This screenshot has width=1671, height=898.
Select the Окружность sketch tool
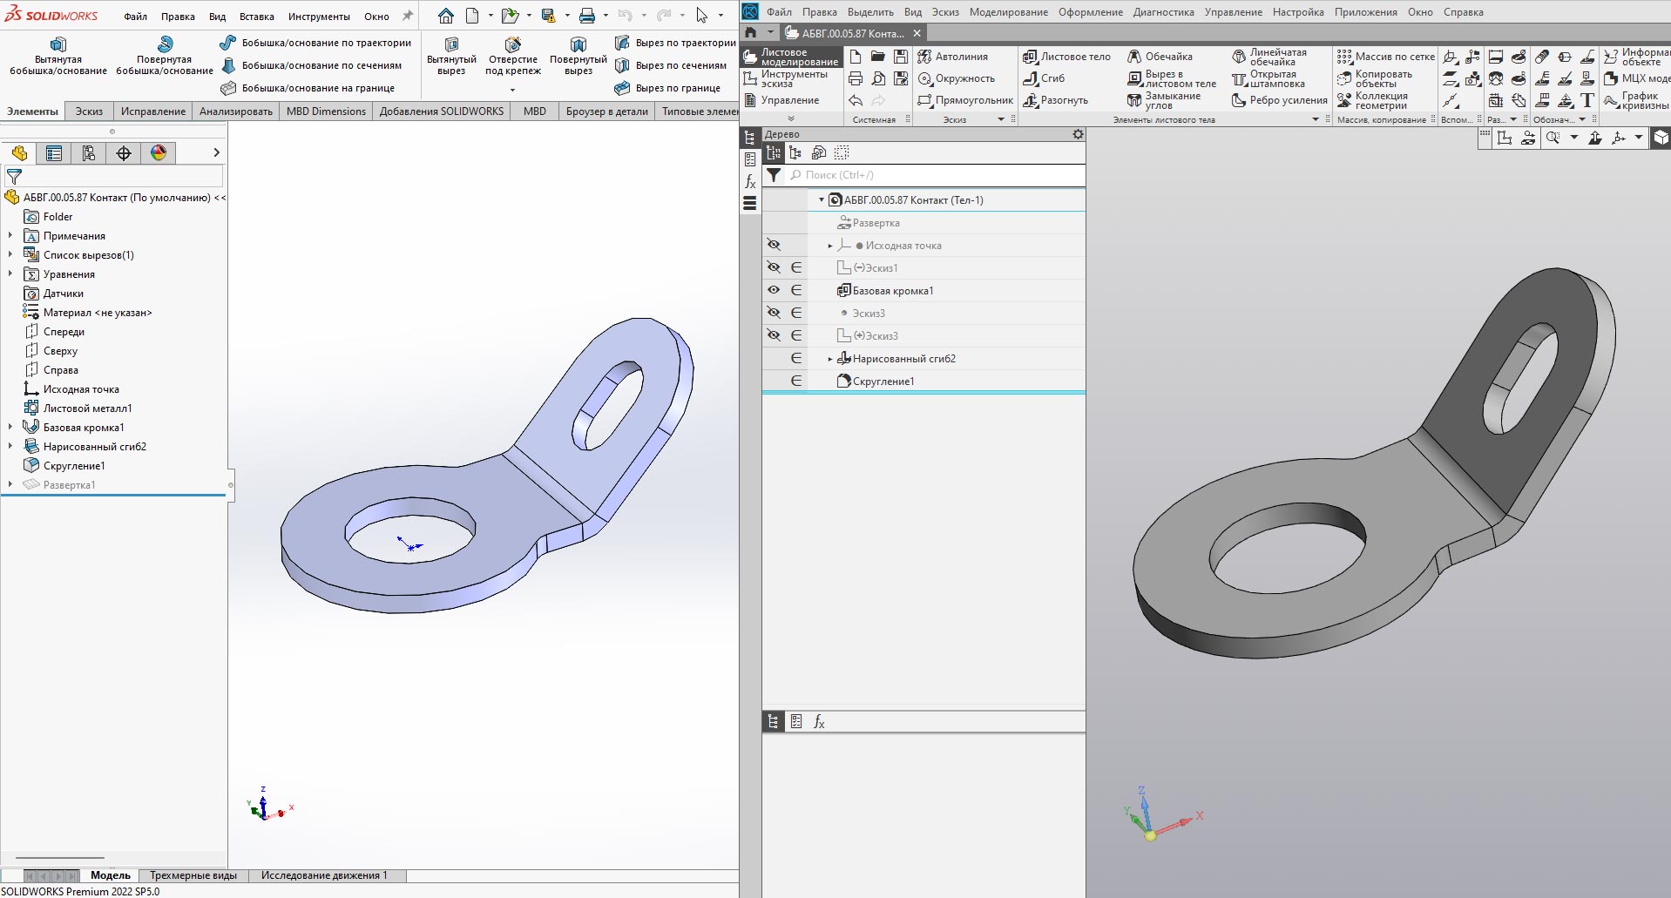[x=955, y=78]
